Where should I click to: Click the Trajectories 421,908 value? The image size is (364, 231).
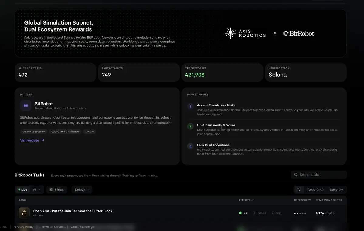pyautogui.click(x=195, y=75)
